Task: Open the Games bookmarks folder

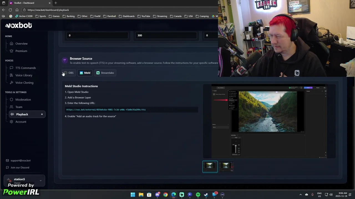Action: [x=54, y=16]
